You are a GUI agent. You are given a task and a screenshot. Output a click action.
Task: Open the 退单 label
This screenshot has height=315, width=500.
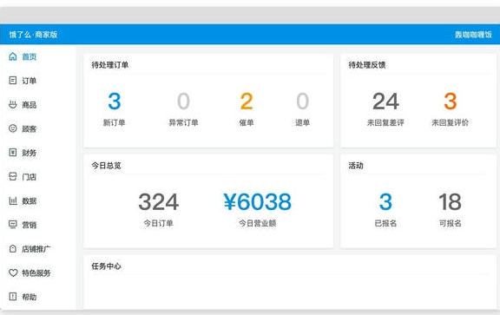click(302, 122)
